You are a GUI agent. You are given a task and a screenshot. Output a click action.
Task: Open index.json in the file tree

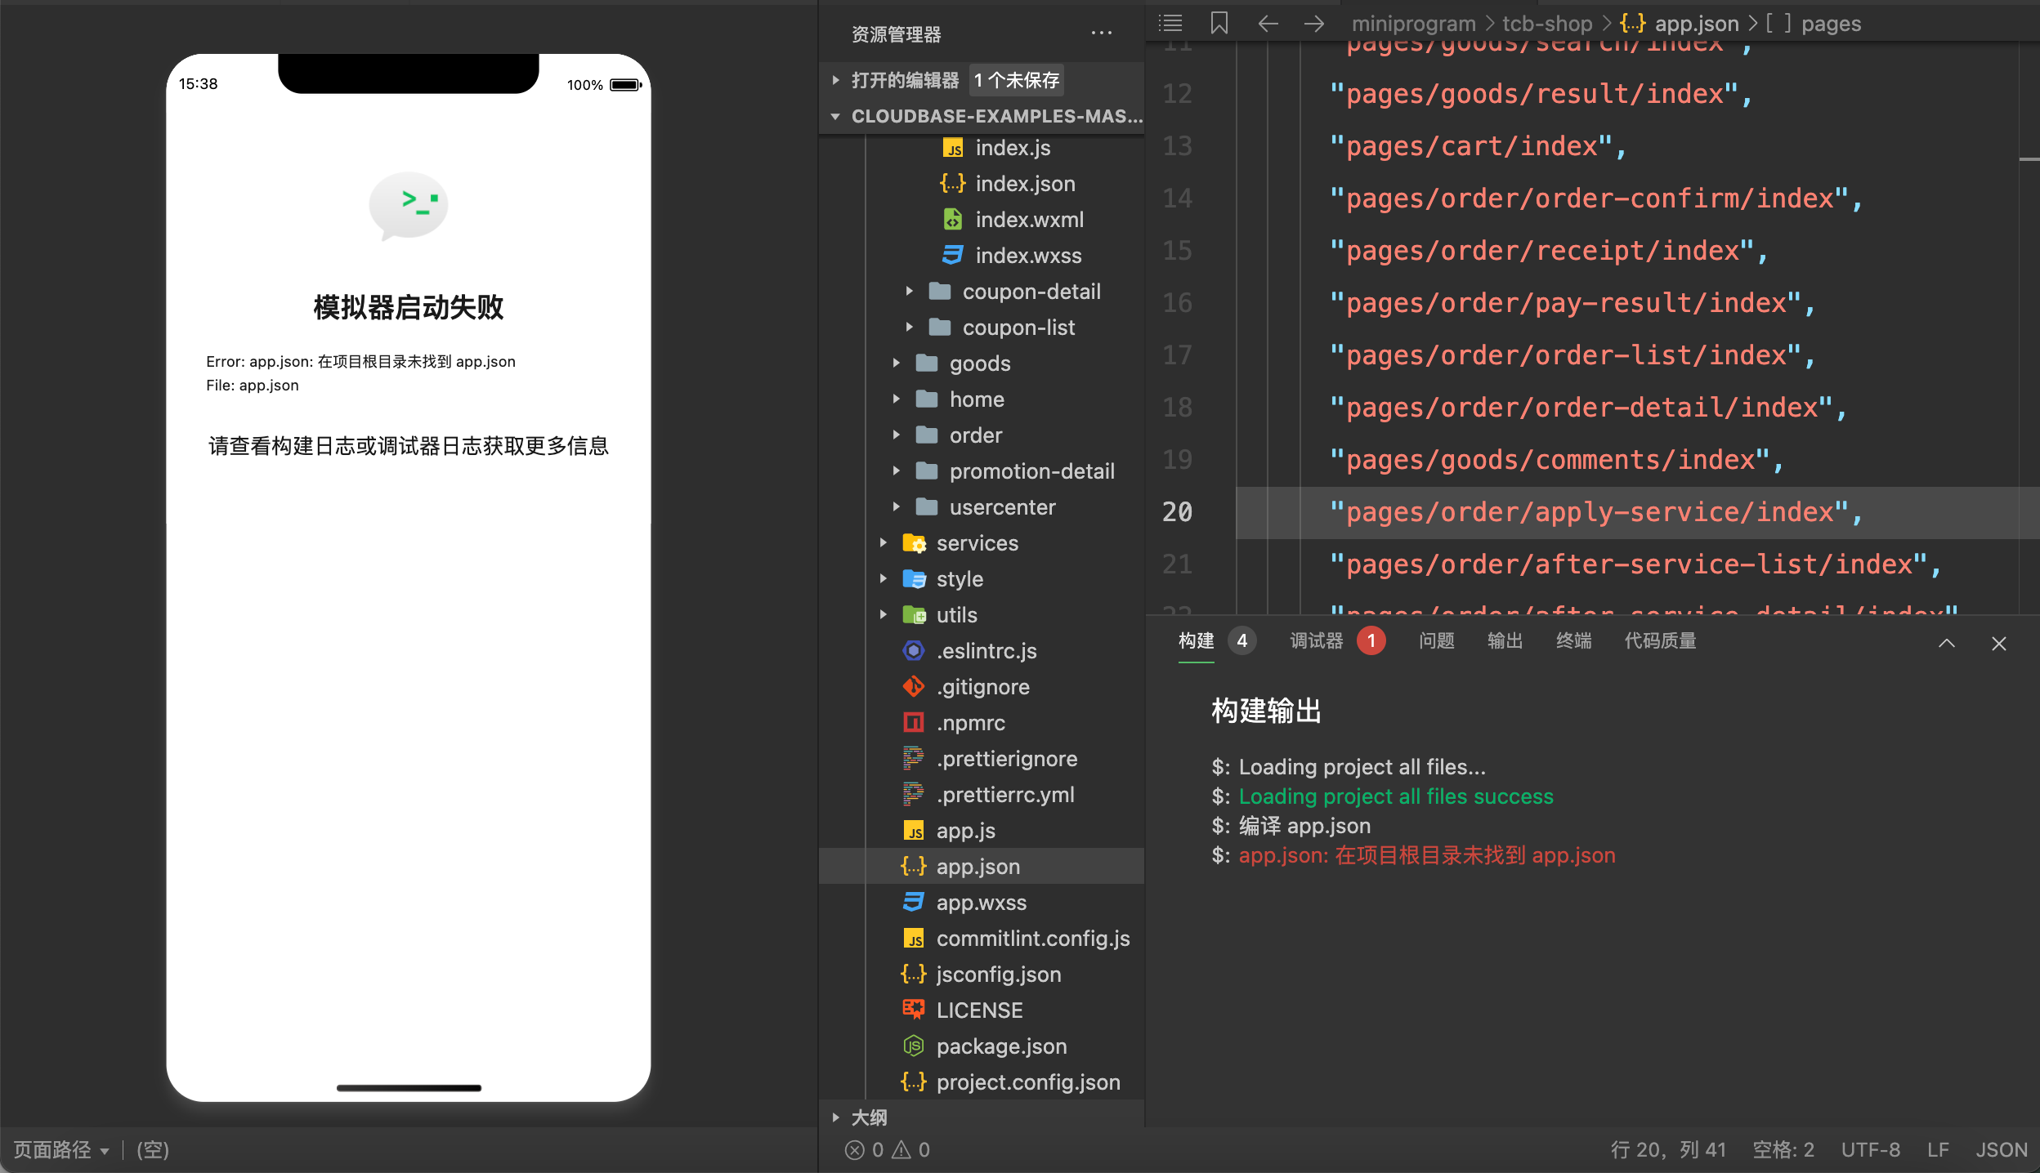coord(1025,184)
